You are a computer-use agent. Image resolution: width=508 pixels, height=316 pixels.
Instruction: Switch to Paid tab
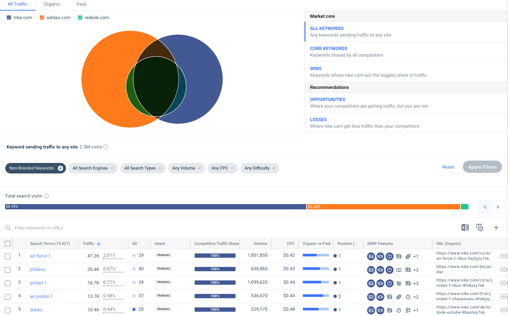pos(81,4)
